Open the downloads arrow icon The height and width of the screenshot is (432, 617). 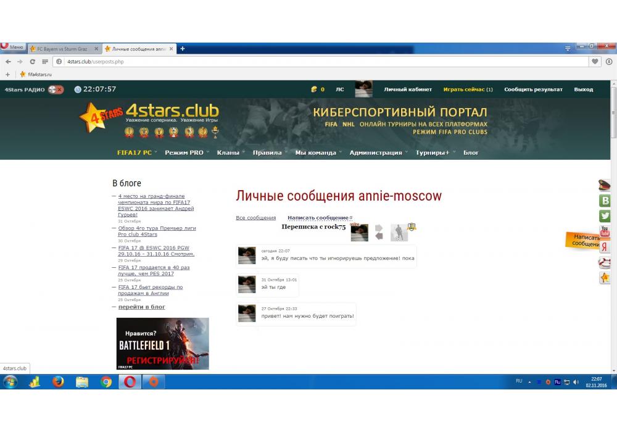[x=609, y=61]
